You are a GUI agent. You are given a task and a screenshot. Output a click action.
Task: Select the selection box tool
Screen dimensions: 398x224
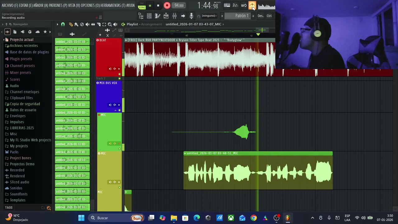tap(104, 24)
